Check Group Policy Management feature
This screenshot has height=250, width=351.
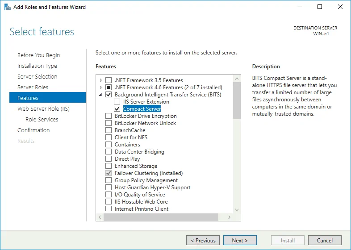click(109, 180)
